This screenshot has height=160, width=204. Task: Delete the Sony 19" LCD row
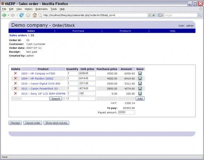coord(15,93)
